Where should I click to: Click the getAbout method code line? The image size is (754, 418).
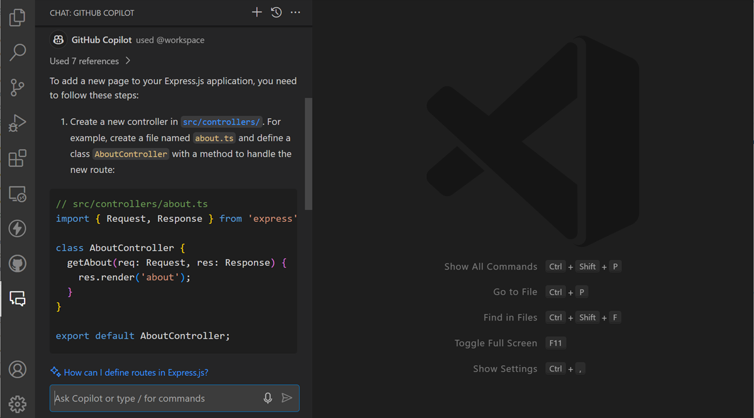(177, 263)
